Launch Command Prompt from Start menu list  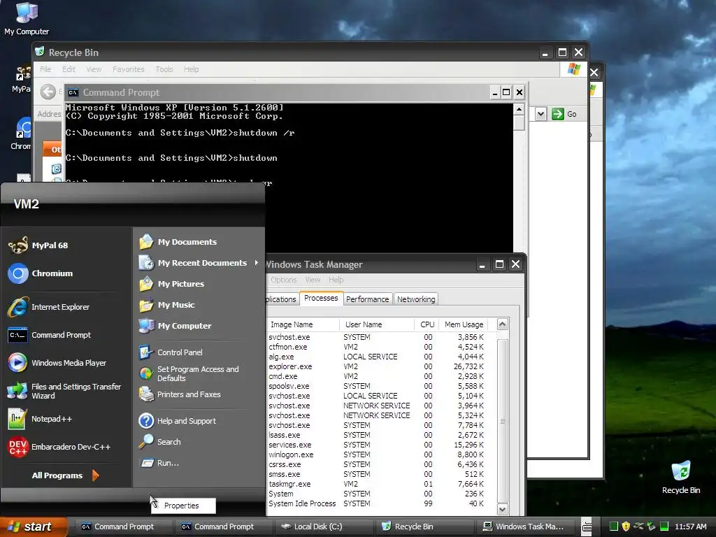pyautogui.click(x=50, y=335)
